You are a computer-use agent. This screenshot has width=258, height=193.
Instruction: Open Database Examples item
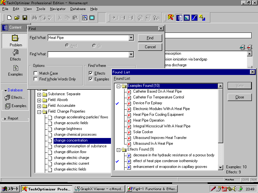click(x=16, y=106)
